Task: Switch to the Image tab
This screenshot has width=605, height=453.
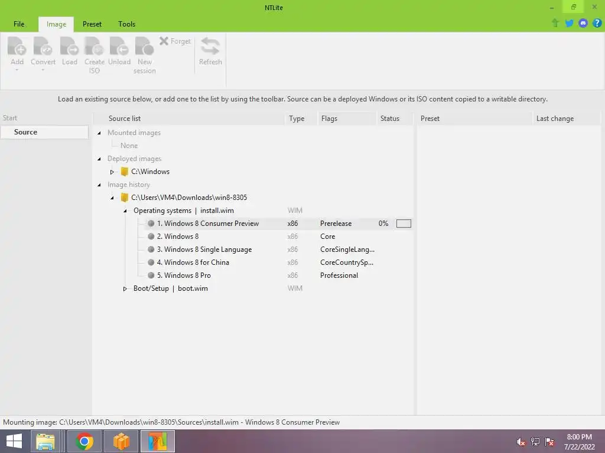Action: click(56, 24)
